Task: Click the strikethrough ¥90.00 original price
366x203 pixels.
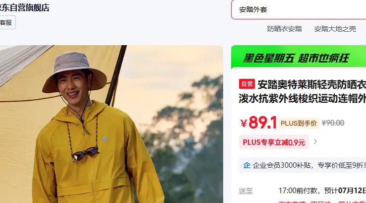Action: tap(333, 123)
